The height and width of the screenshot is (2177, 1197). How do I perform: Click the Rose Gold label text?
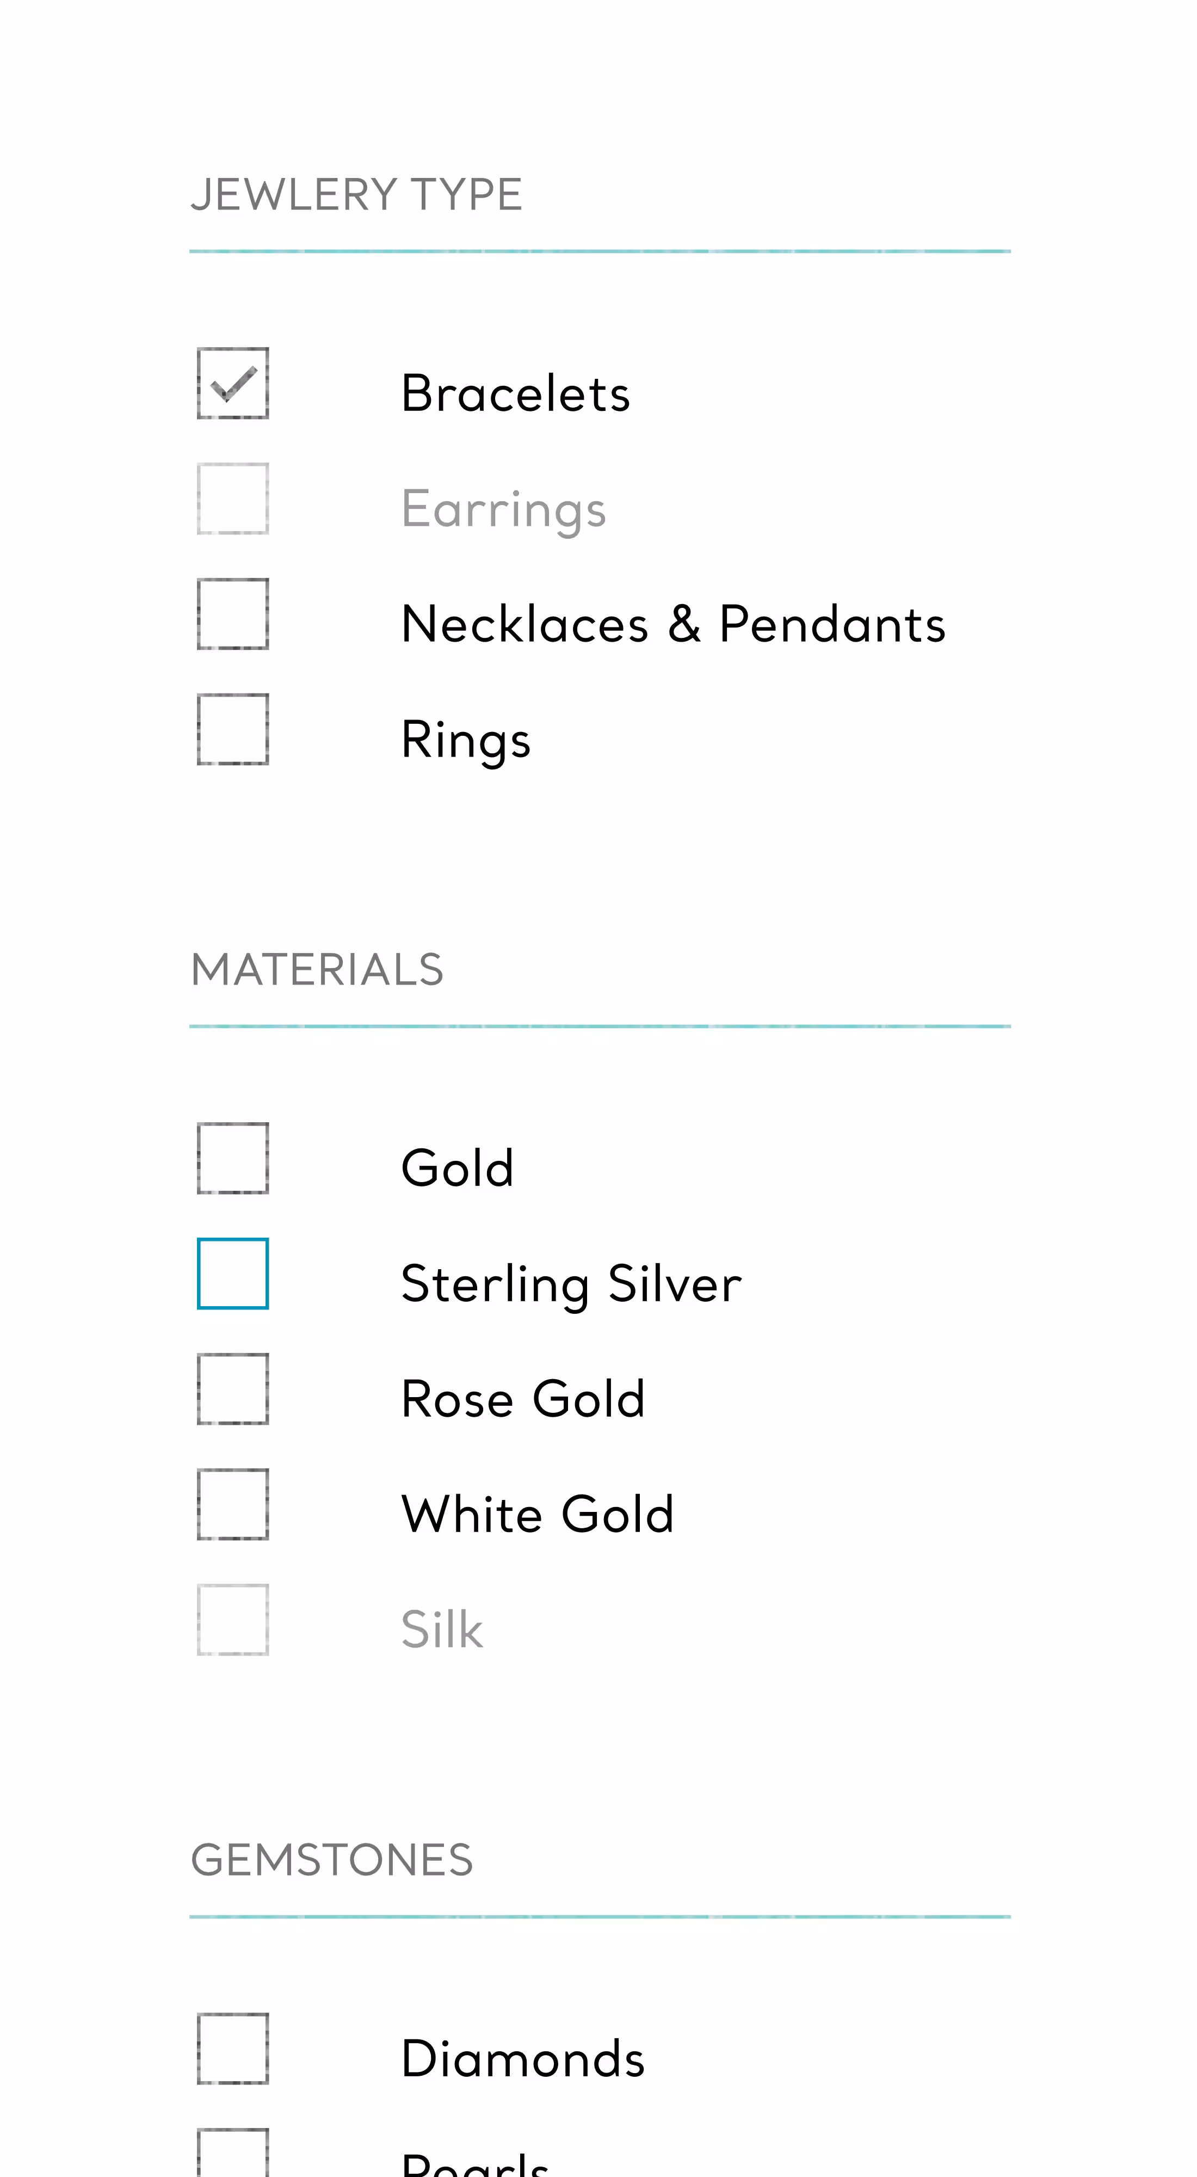[523, 1399]
